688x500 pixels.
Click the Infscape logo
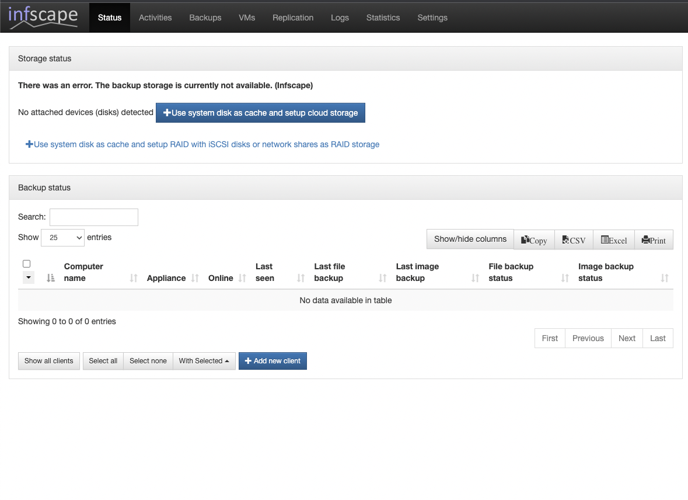point(43,17)
